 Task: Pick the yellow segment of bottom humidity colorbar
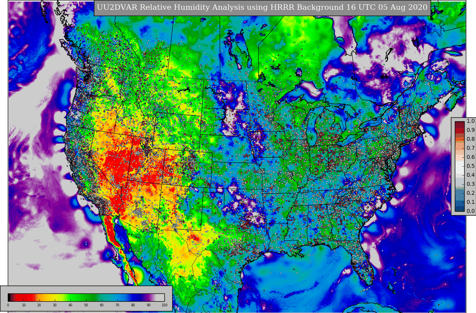pos(55,297)
